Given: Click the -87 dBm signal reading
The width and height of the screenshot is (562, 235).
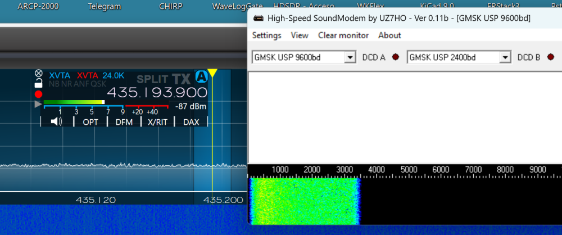Looking at the screenshot, I should click(191, 106).
